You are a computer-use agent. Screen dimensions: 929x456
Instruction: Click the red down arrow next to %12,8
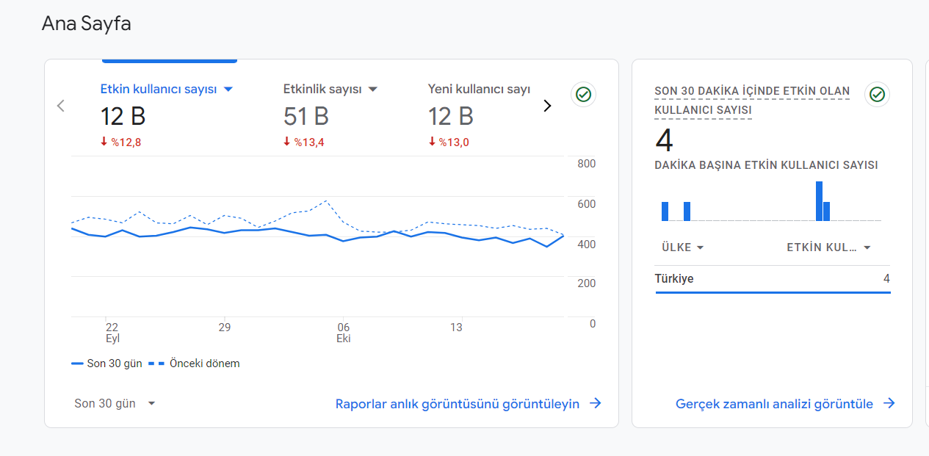(x=104, y=142)
